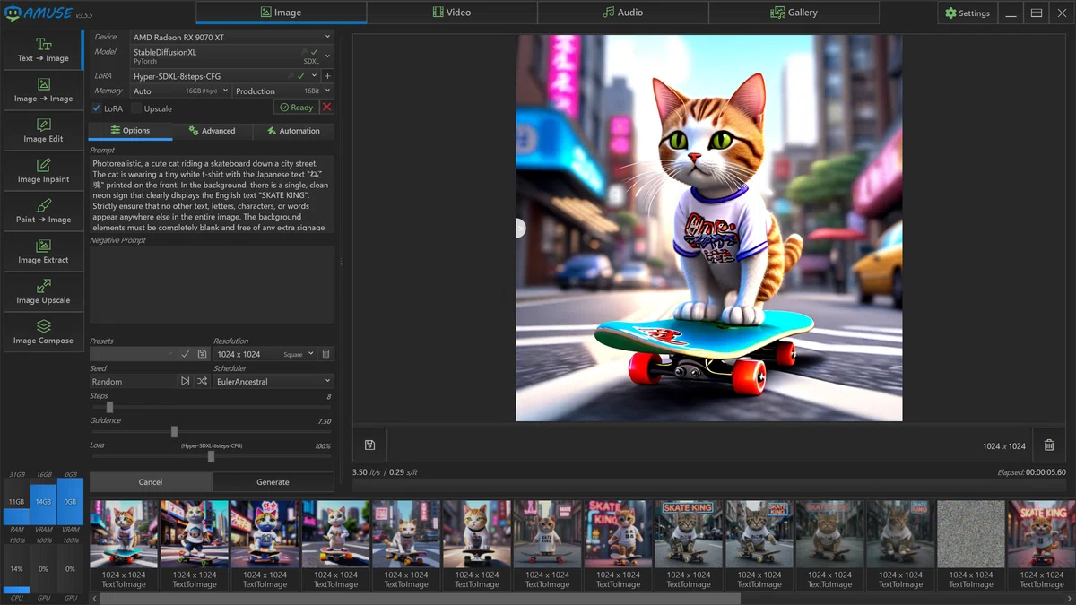Click the 3.50 it/s speed readout
This screenshot has height=605, width=1076.
click(x=385, y=471)
